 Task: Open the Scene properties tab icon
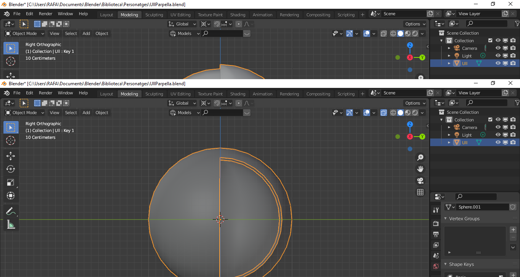point(436,255)
